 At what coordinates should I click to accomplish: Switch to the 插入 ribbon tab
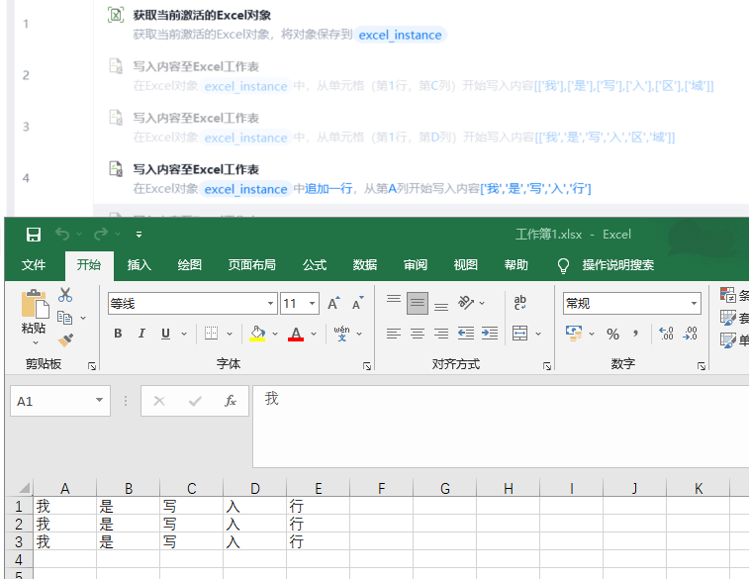point(140,265)
